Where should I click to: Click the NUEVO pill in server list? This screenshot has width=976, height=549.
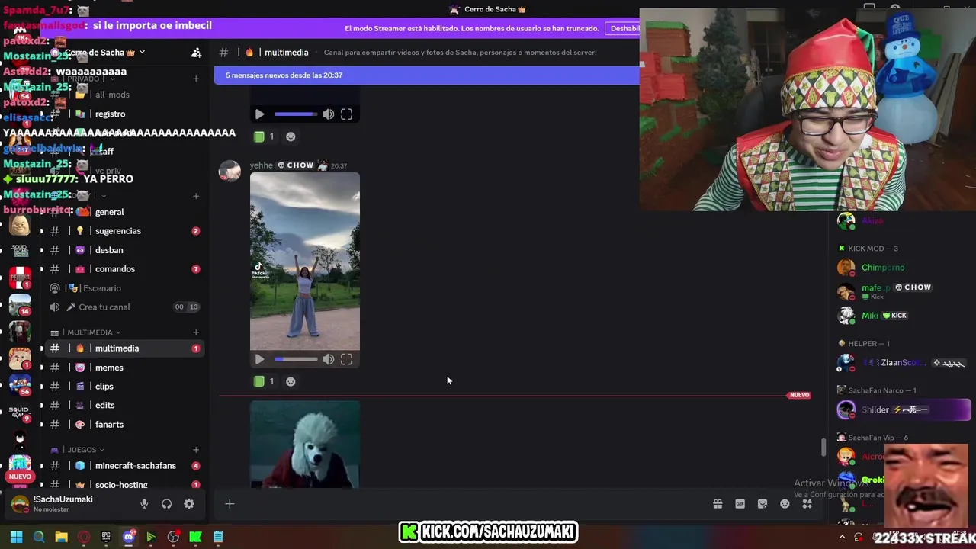20,477
